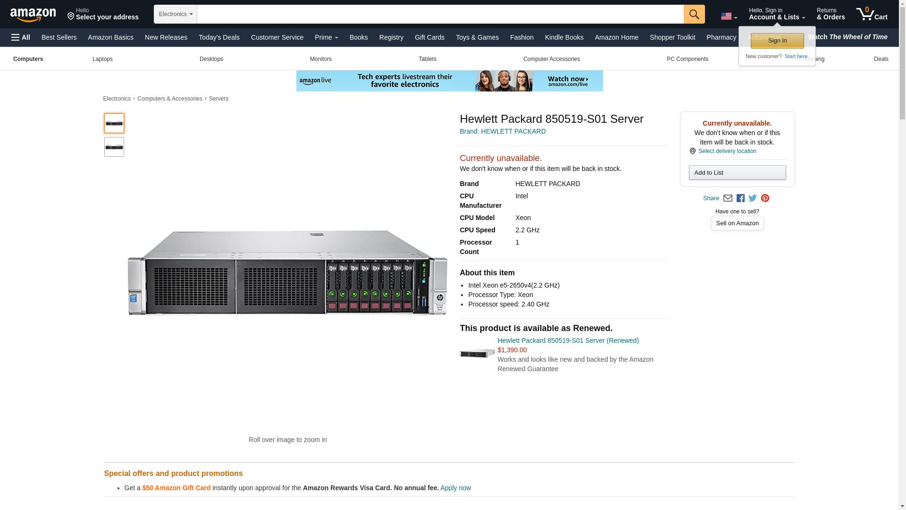
Task: Open Shopper Toolkit
Action: (x=672, y=37)
